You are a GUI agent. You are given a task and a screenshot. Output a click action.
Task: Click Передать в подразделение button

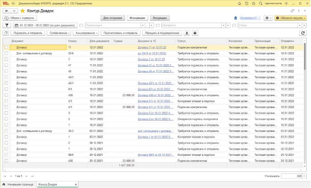pyautogui.click(x=162, y=33)
